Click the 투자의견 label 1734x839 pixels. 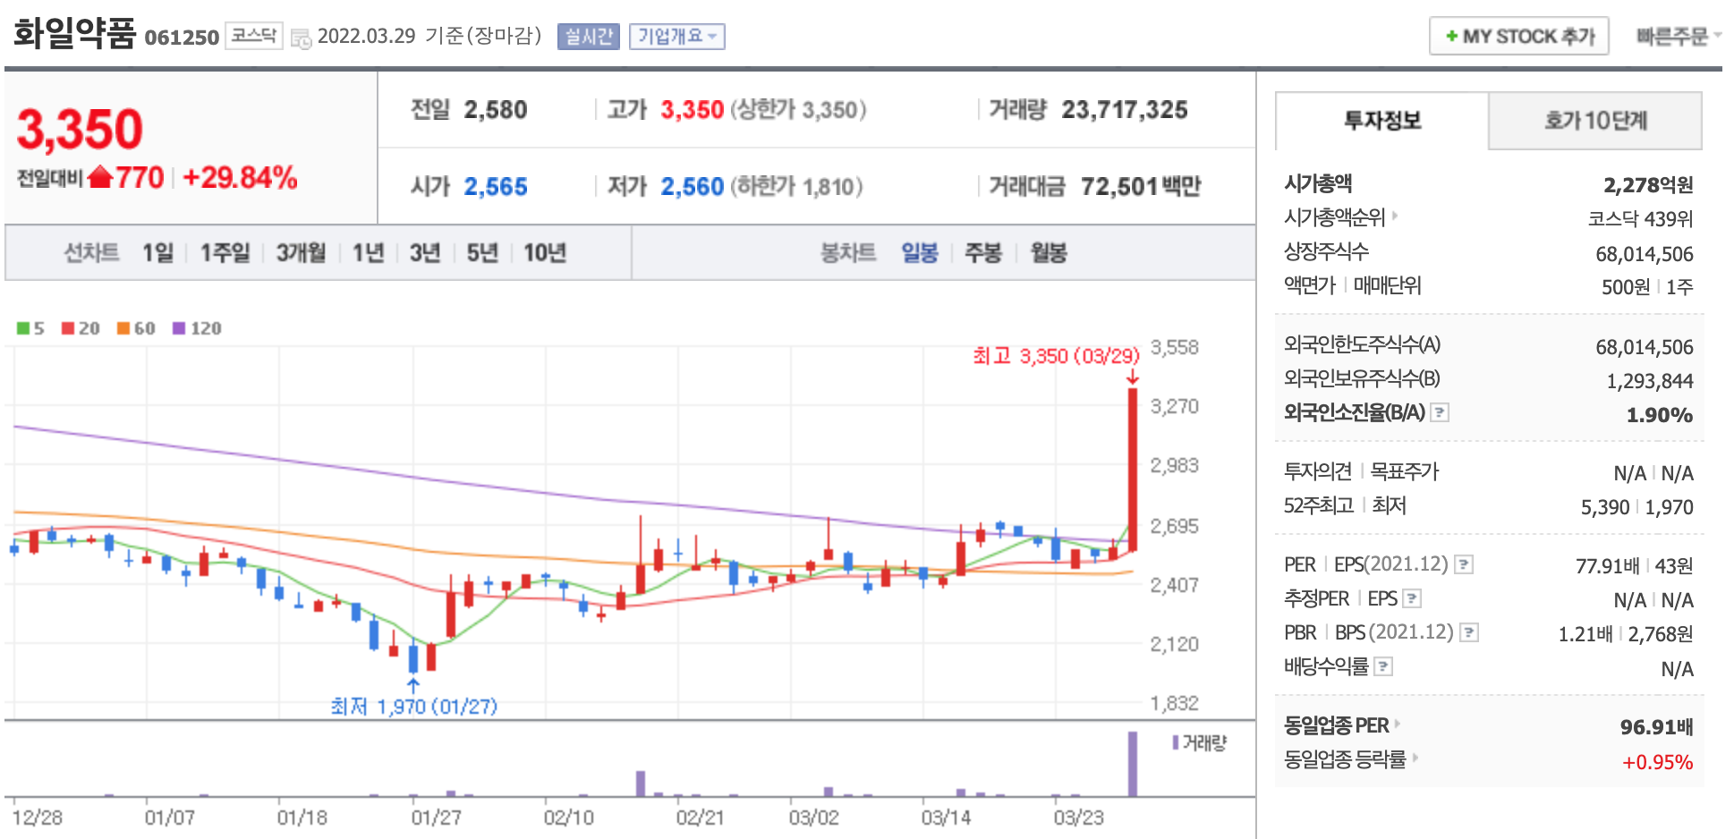(x=1318, y=471)
